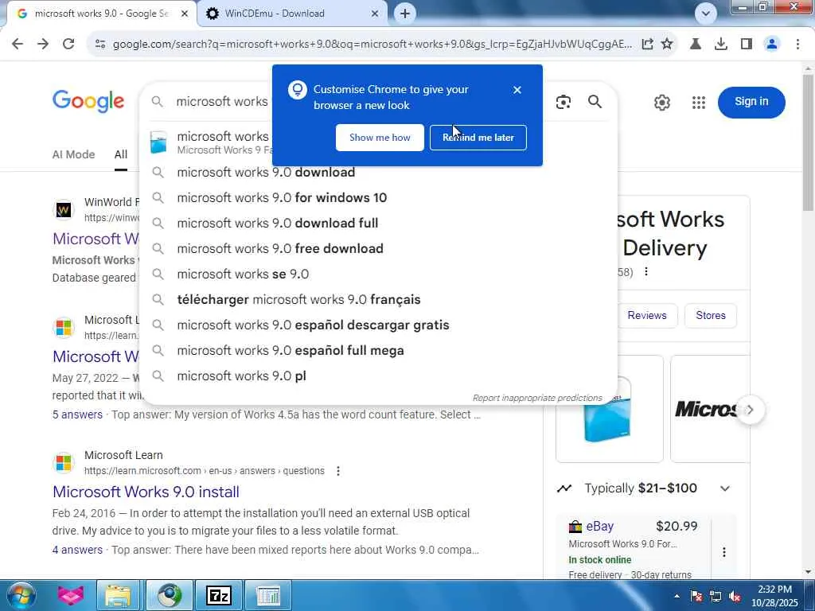Open Chrome three-dot menu
815x611 pixels.
pyautogui.click(x=797, y=45)
